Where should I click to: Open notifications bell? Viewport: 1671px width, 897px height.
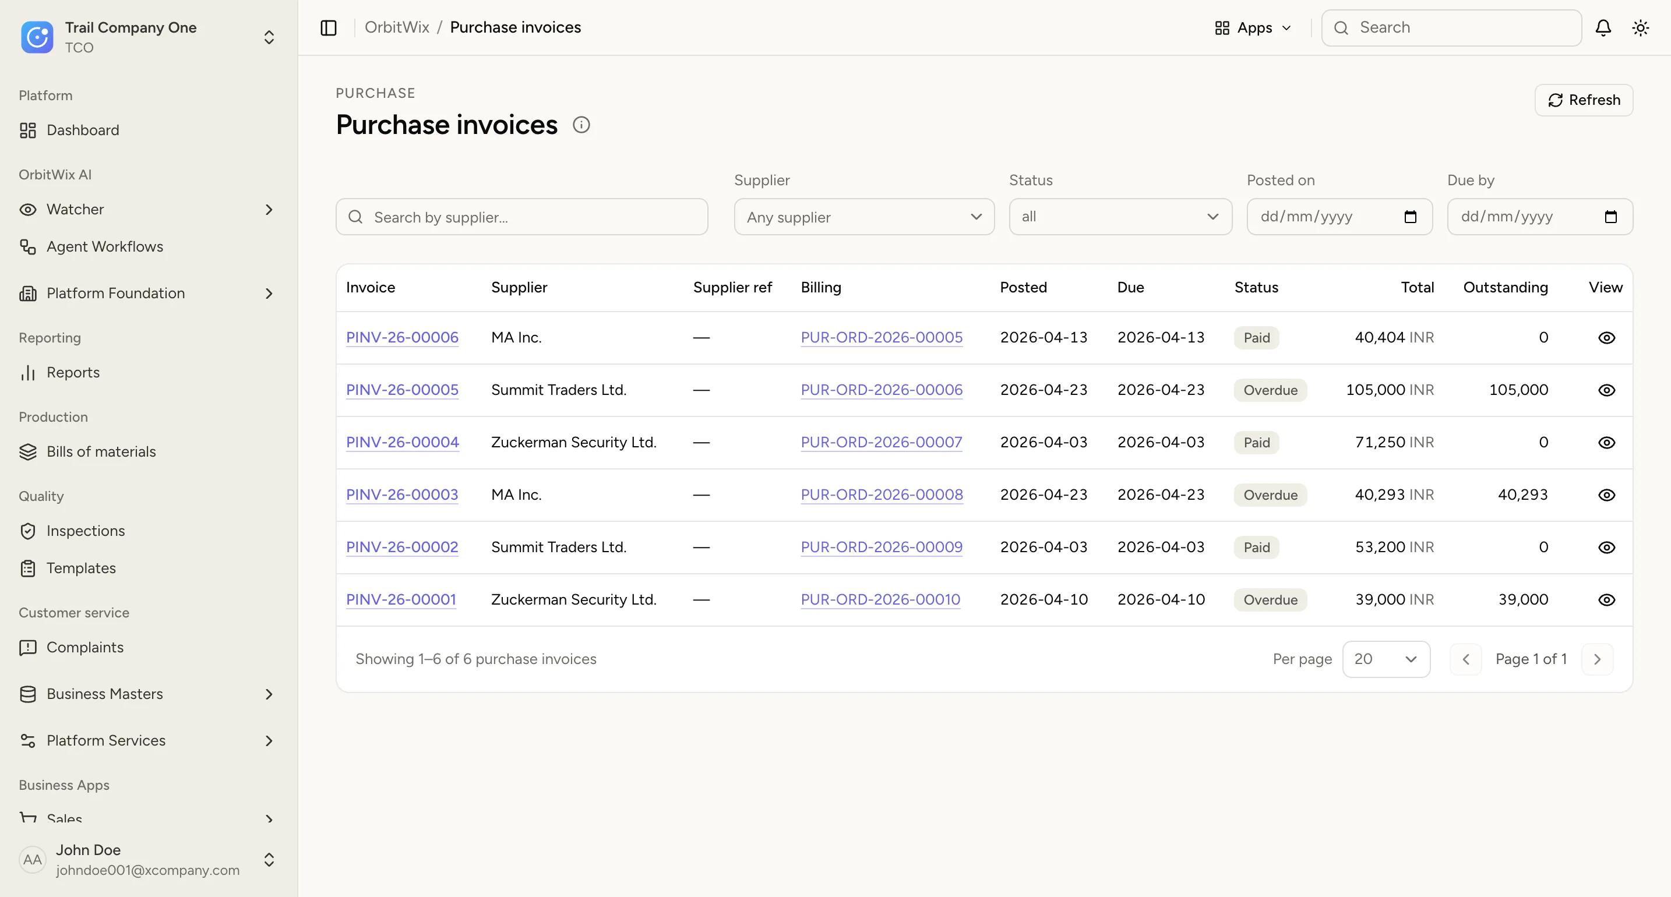[x=1603, y=27]
